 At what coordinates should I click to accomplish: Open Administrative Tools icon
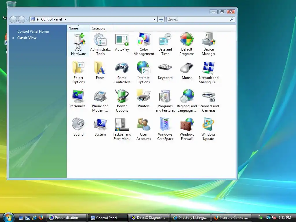click(100, 44)
